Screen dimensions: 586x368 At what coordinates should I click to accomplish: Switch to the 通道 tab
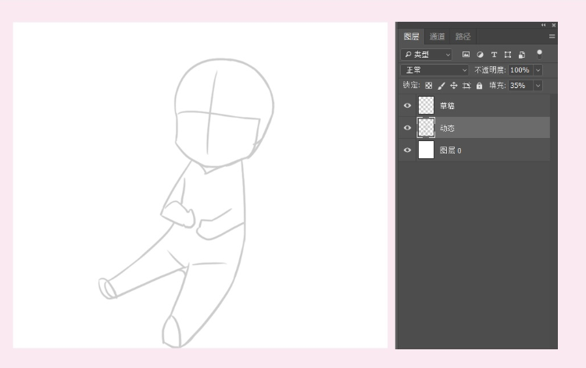click(437, 37)
